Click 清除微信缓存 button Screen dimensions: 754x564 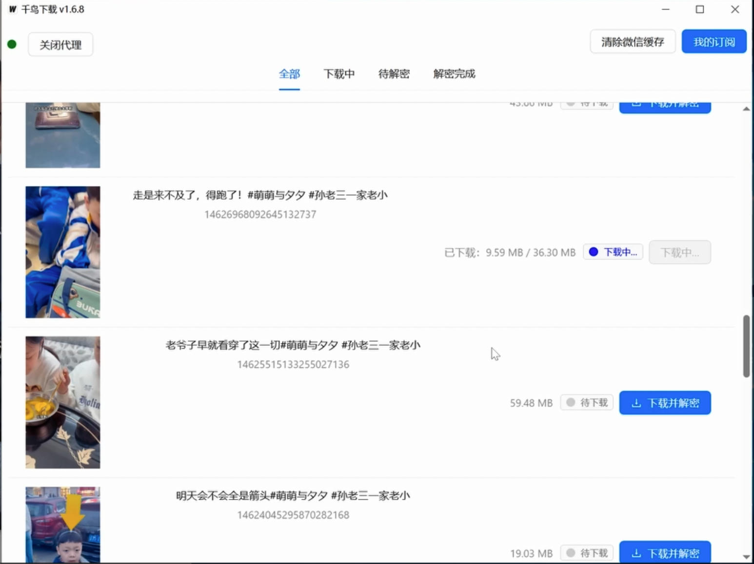tap(633, 42)
